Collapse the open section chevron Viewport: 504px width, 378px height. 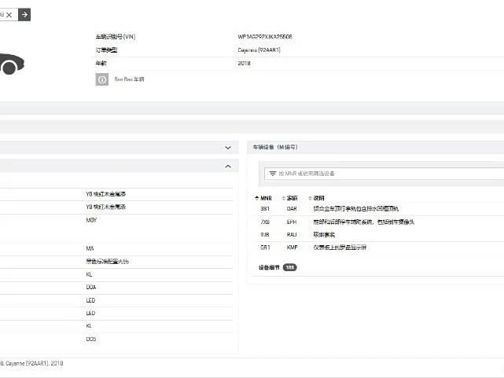point(228,167)
